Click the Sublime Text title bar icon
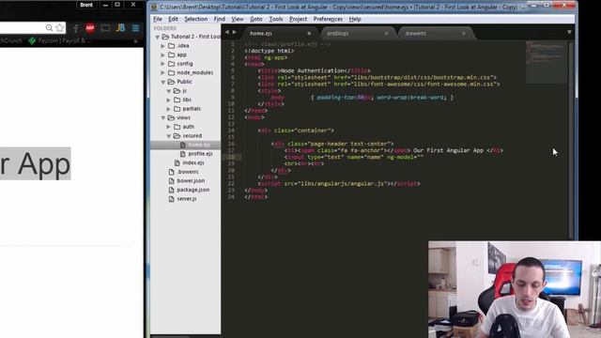 [154, 7]
